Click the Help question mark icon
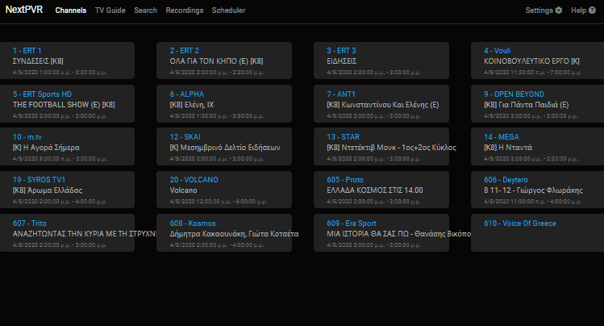Image resolution: width=604 pixels, height=326 pixels. [x=592, y=10]
